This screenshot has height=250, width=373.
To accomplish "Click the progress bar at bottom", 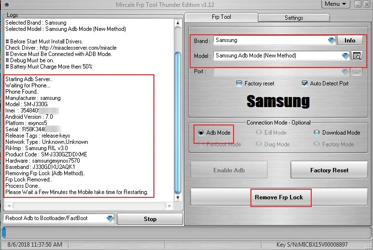I will pyautogui.click(x=186, y=233).
